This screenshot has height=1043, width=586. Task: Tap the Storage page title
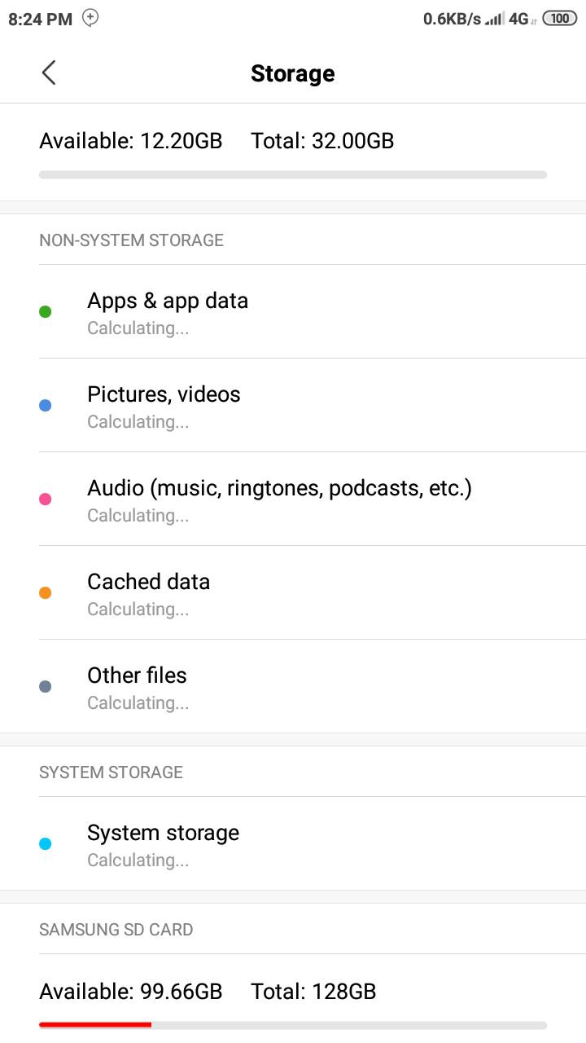pos(293,73)
